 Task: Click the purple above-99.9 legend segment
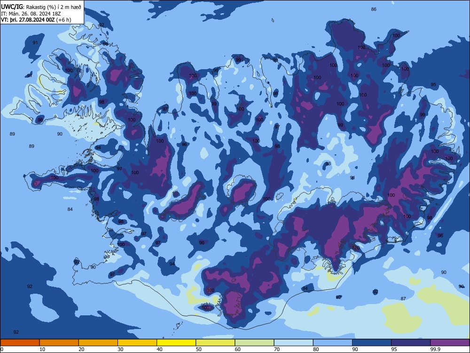point(450,343)
